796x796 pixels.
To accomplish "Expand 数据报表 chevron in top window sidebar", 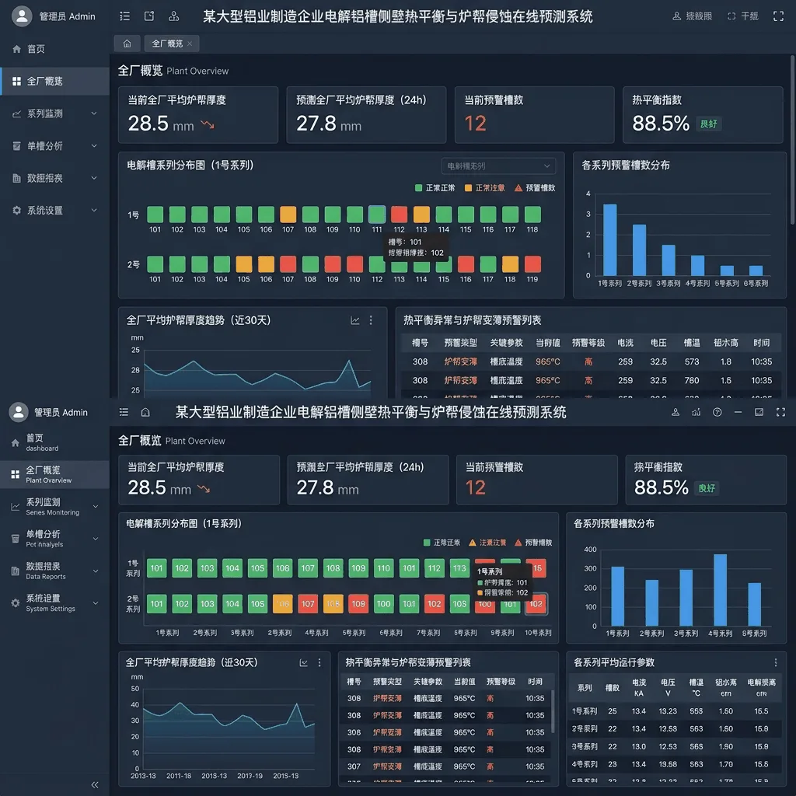I will 94,178.
